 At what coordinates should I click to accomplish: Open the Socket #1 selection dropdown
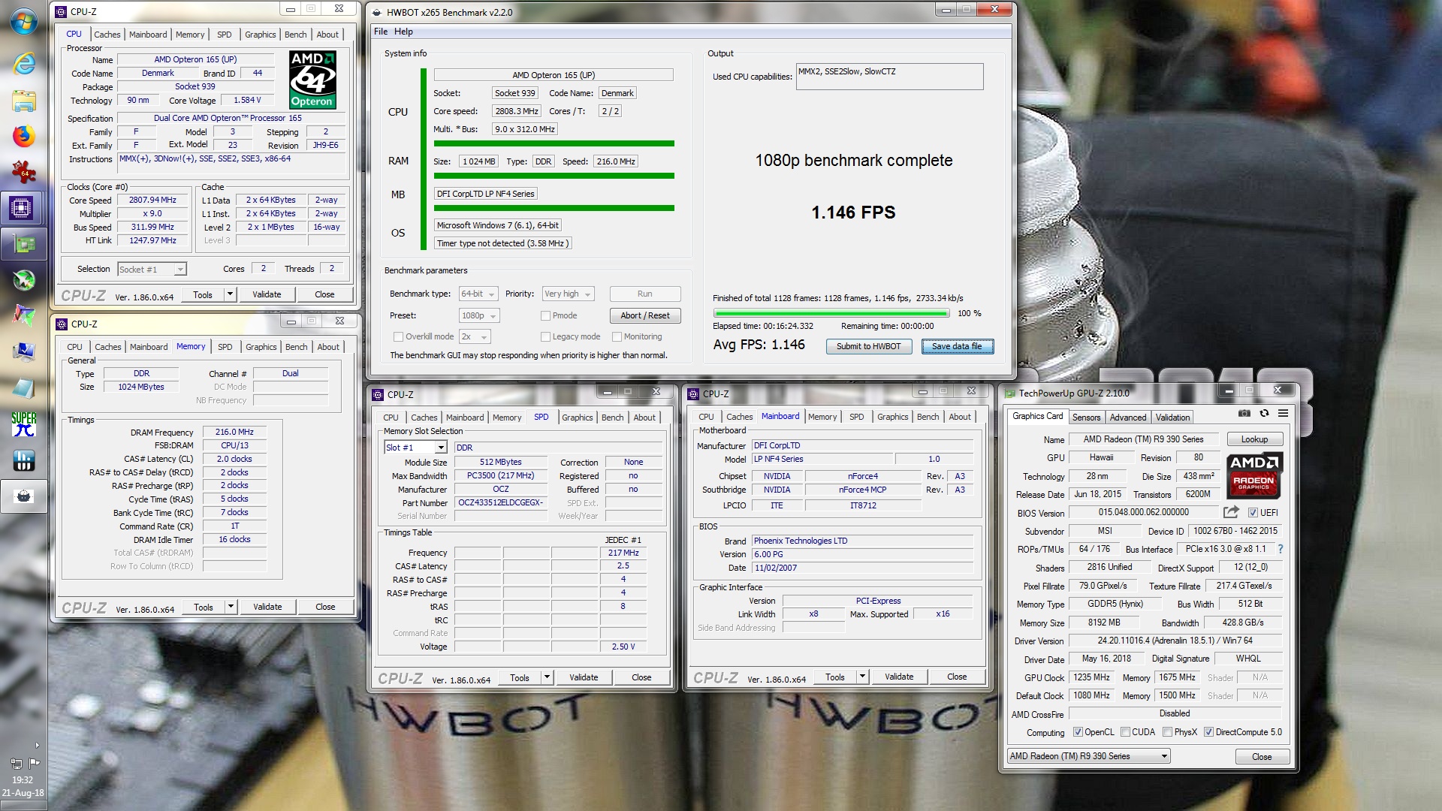coord(152,269)
